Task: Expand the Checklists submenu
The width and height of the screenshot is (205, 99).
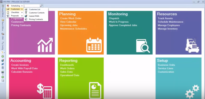Action: (x=15, y=12)
